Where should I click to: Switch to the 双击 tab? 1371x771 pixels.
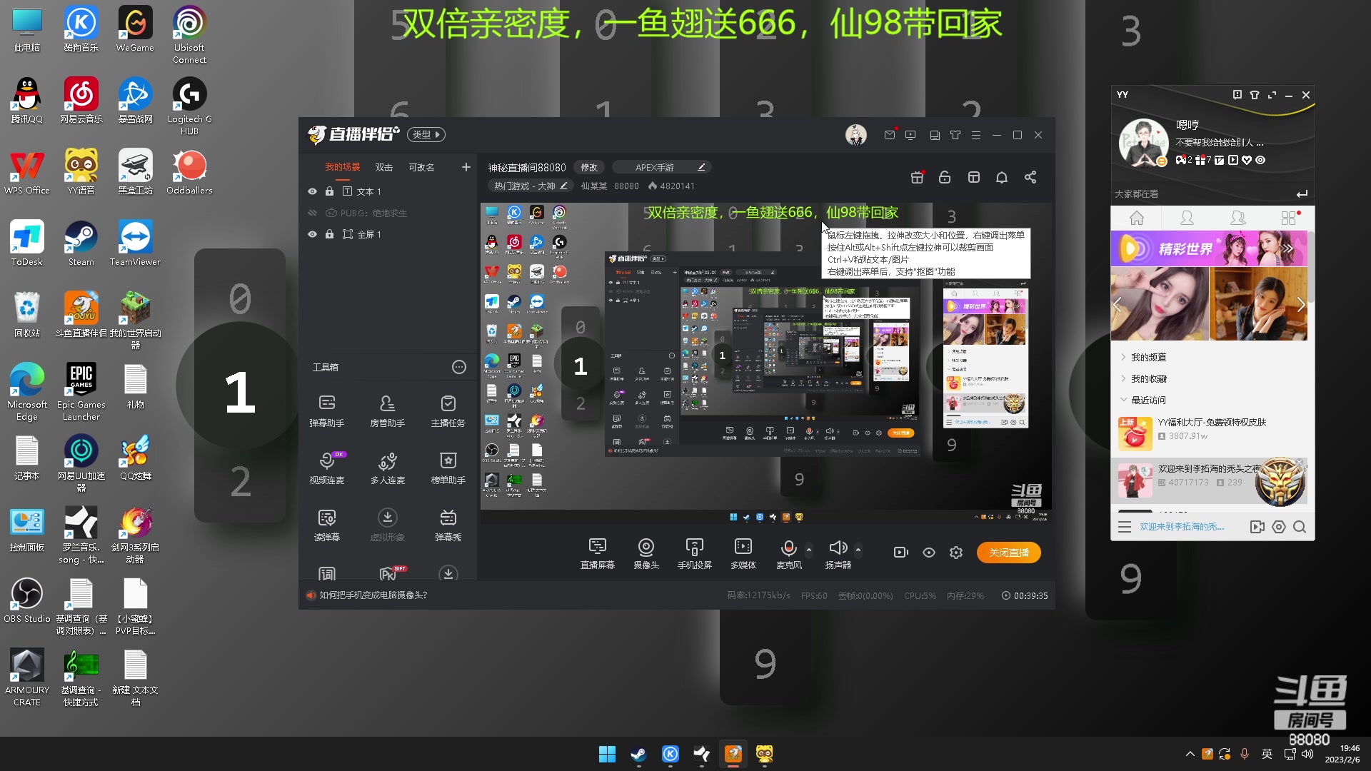coord(384,167)
